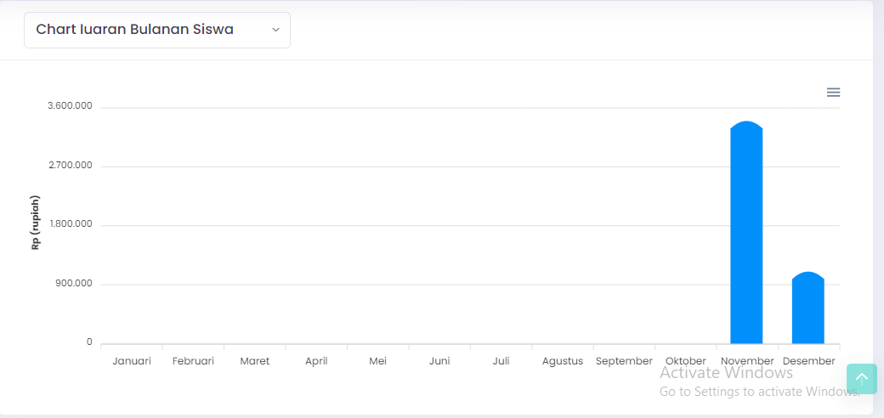
Task: Click the November blue bar
Action: [x=746, y=233]
